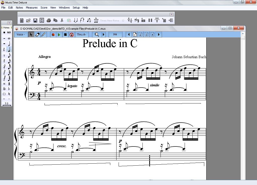The height and width of the screenshot is (185, 257).
Task: Click the triplet tuplet icon
Action: (96, 20)
